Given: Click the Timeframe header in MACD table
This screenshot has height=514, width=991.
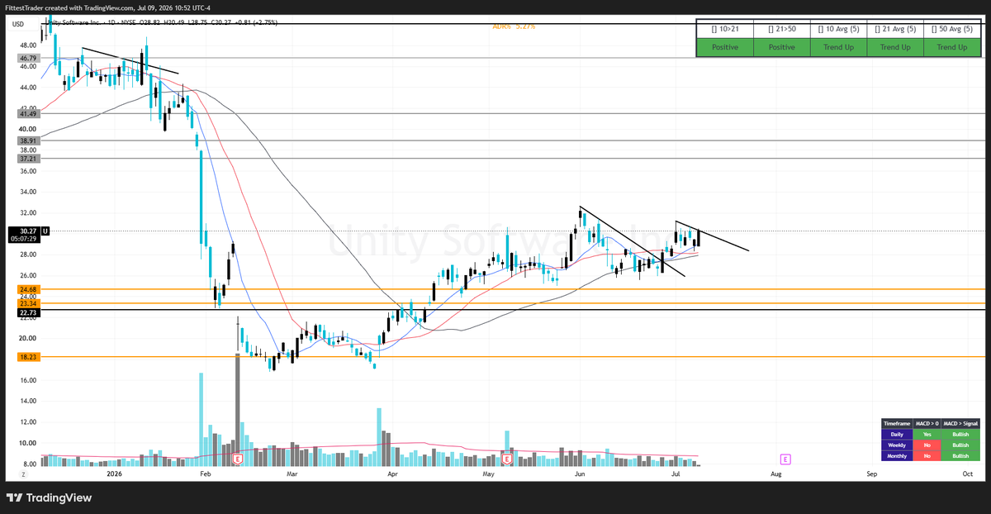Looking at the screenshot, I should pyautogui.click(x=895, y=423).
